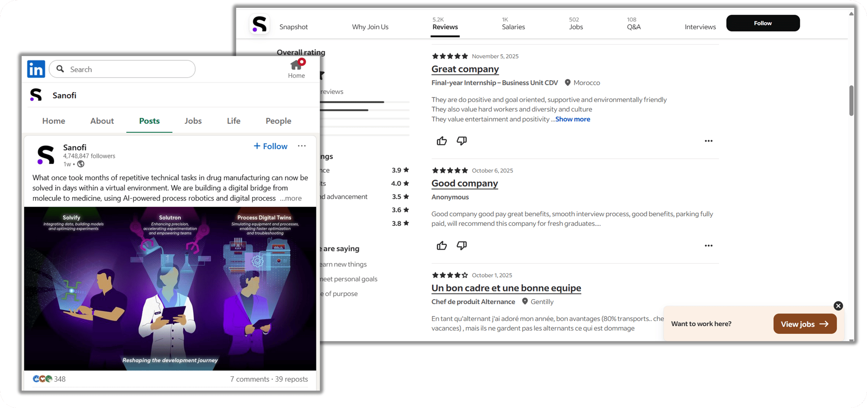Like the Good company review with thumbs up

point(441,246)
